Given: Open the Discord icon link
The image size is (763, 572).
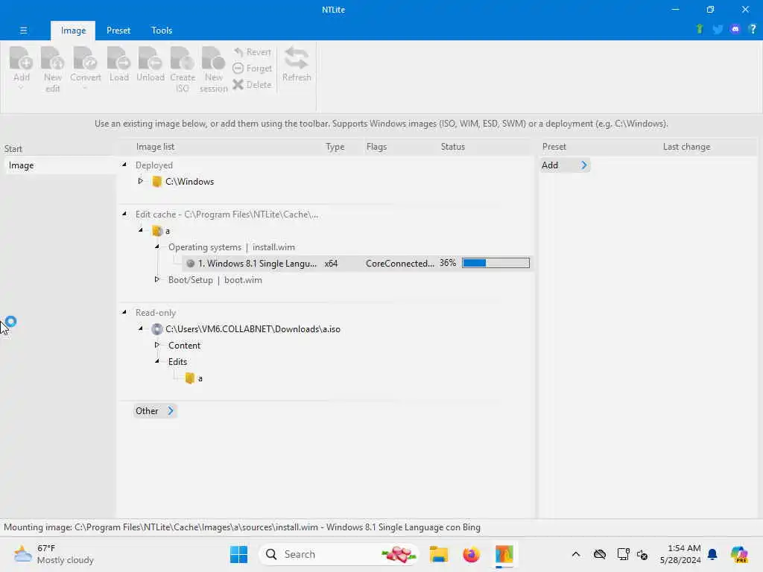Looking at the screenshot, I should point(735,29).
